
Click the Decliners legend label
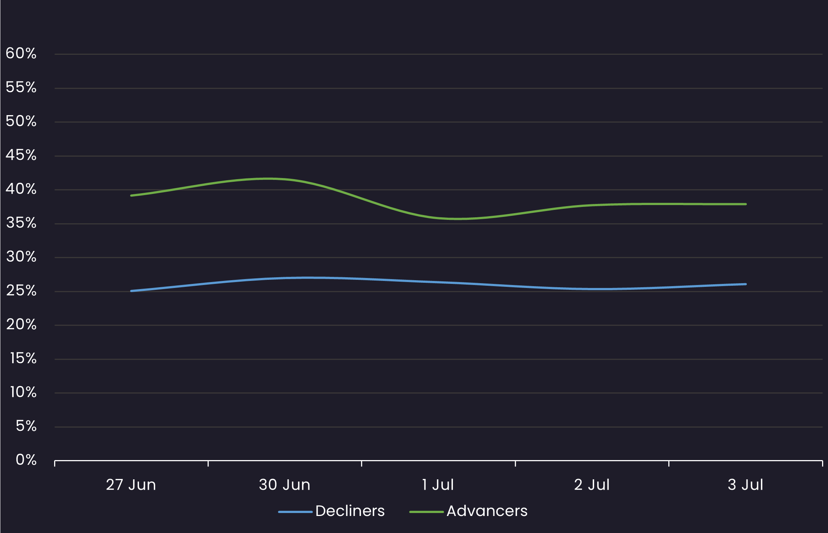[350, 511]
